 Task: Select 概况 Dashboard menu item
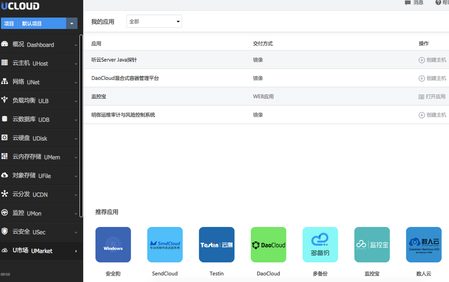[x=39, y=45]
